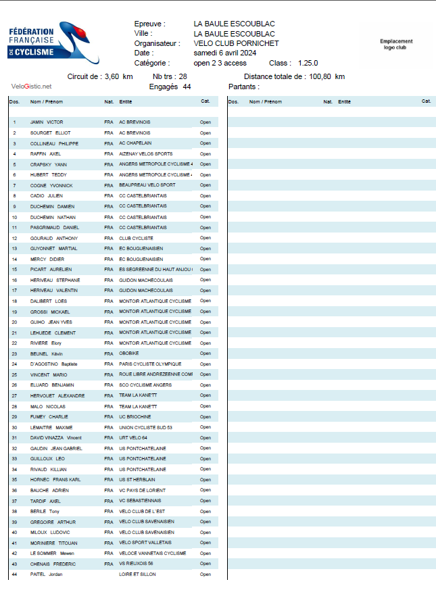The height and width of the screenshot is (611, 436).
Task: Click the 'Partants :' label
Action: 244,87
